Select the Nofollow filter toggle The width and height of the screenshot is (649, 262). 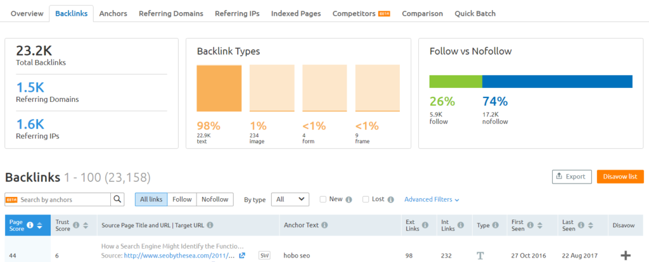[215, 199]
